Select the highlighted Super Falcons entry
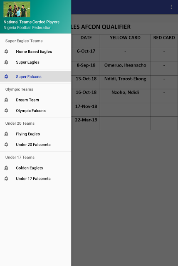This screenshot has width=178, height=266. [35, 76]
